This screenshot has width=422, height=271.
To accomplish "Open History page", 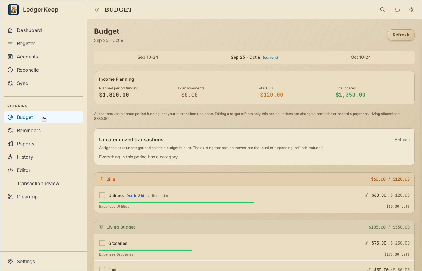I will tap(43, 157).
